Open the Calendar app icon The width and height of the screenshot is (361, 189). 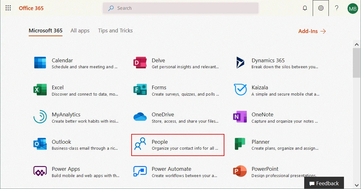point(40,63)
